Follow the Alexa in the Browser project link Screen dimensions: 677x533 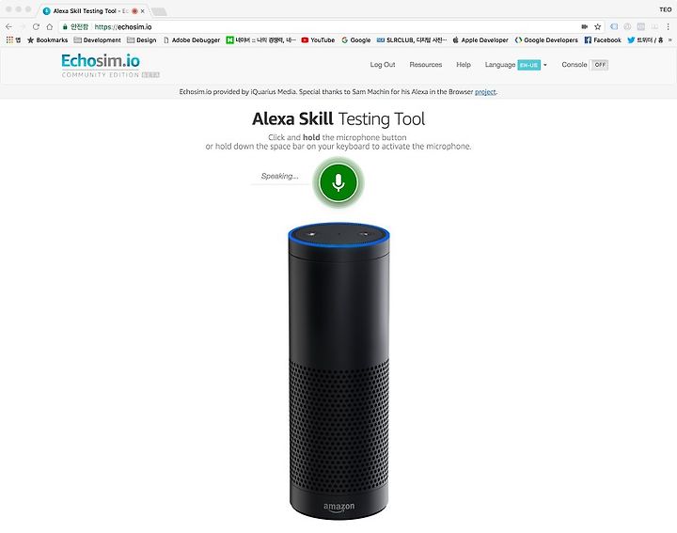[x=485, y=92]
